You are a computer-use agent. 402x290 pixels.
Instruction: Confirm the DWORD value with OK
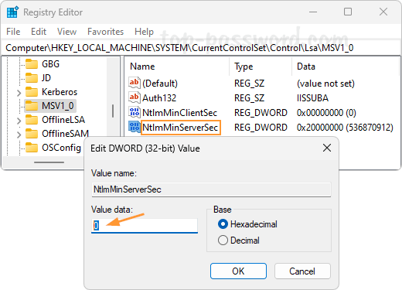[x=238, y=271]
